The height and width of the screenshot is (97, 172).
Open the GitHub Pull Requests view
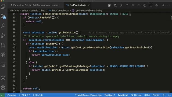click(x=3, y=45)
